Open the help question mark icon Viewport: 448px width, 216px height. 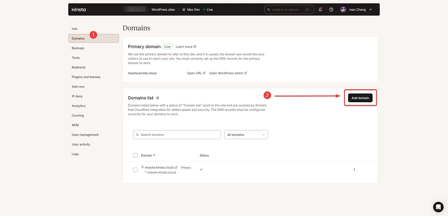[331, 10]
